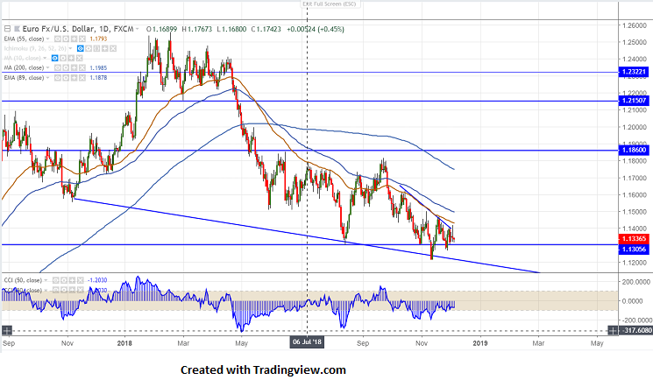Screen dimensions: 653x380
Task: Remove the MA (200, close) indicator
Action: pos(82,67)
